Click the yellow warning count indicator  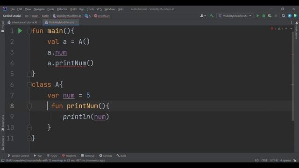point(280,28)
